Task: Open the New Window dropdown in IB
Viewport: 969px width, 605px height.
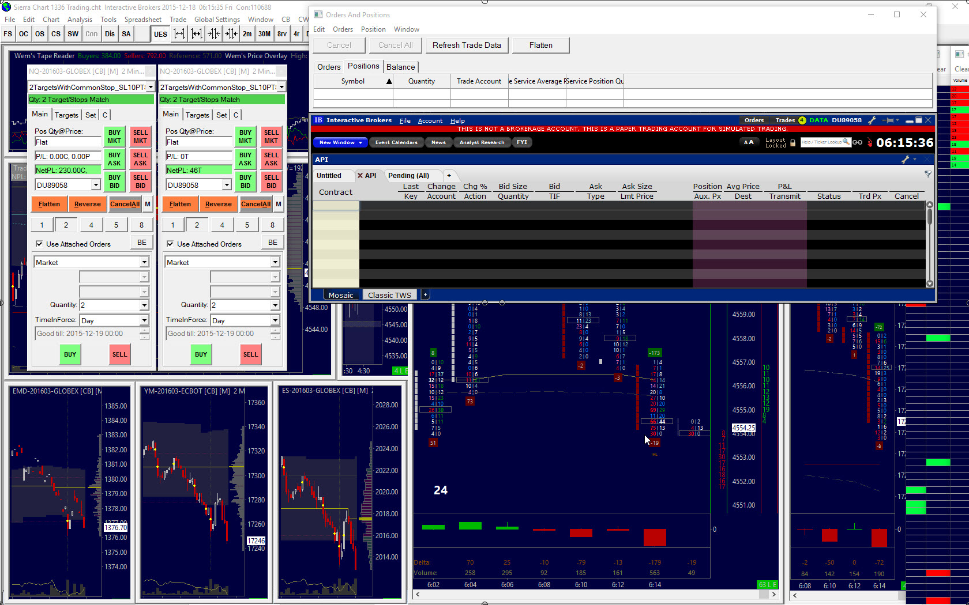Action: (x=340, y=142)
